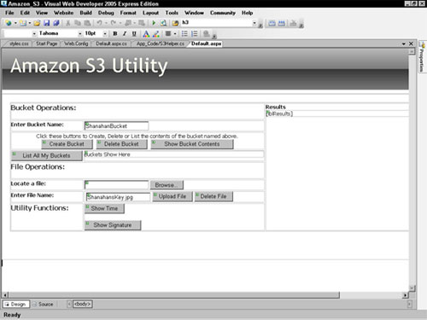Click the Justify alignment icon
The image size is (427, 320).
[x=168, y=33]
